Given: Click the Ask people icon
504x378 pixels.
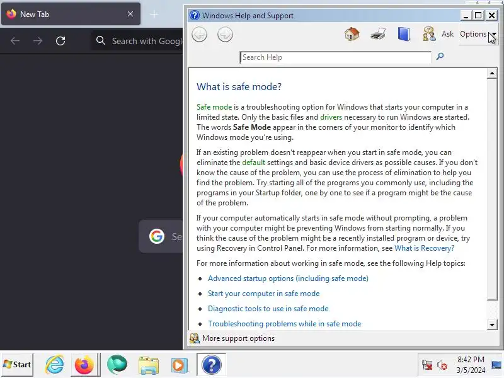Looking at the screenshot, I should click(429, 34).
